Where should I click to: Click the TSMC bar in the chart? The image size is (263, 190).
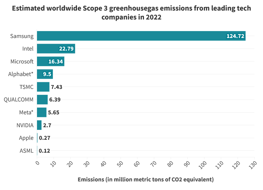click(x=43, y=87)
